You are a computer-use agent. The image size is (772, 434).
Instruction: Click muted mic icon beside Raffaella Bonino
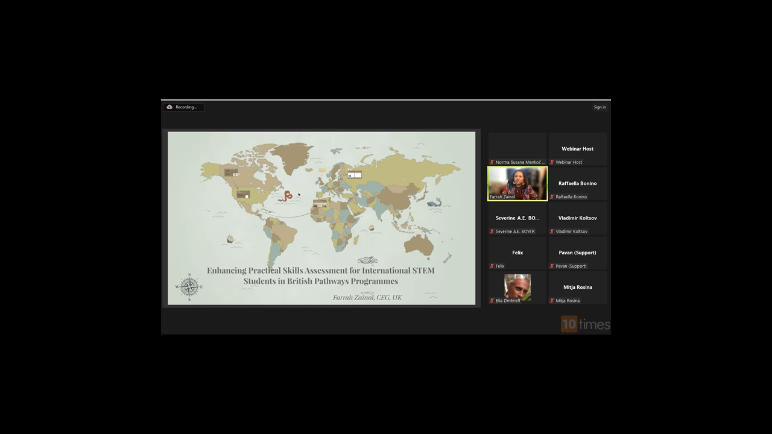tap(552, 197)
